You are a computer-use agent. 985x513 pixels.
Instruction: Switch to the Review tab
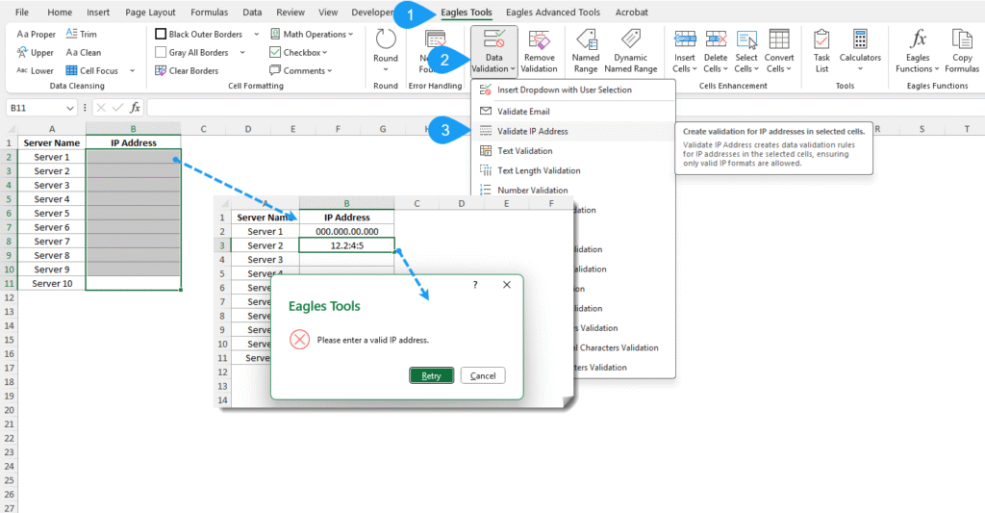[290, 12]
